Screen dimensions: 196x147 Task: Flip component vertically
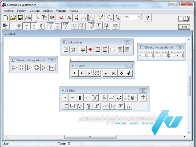coord(76,18)
